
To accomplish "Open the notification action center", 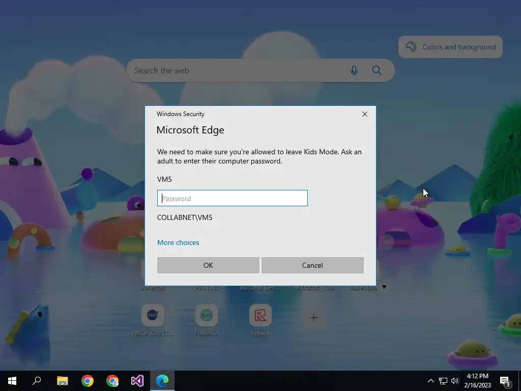I will click(505, 381).
